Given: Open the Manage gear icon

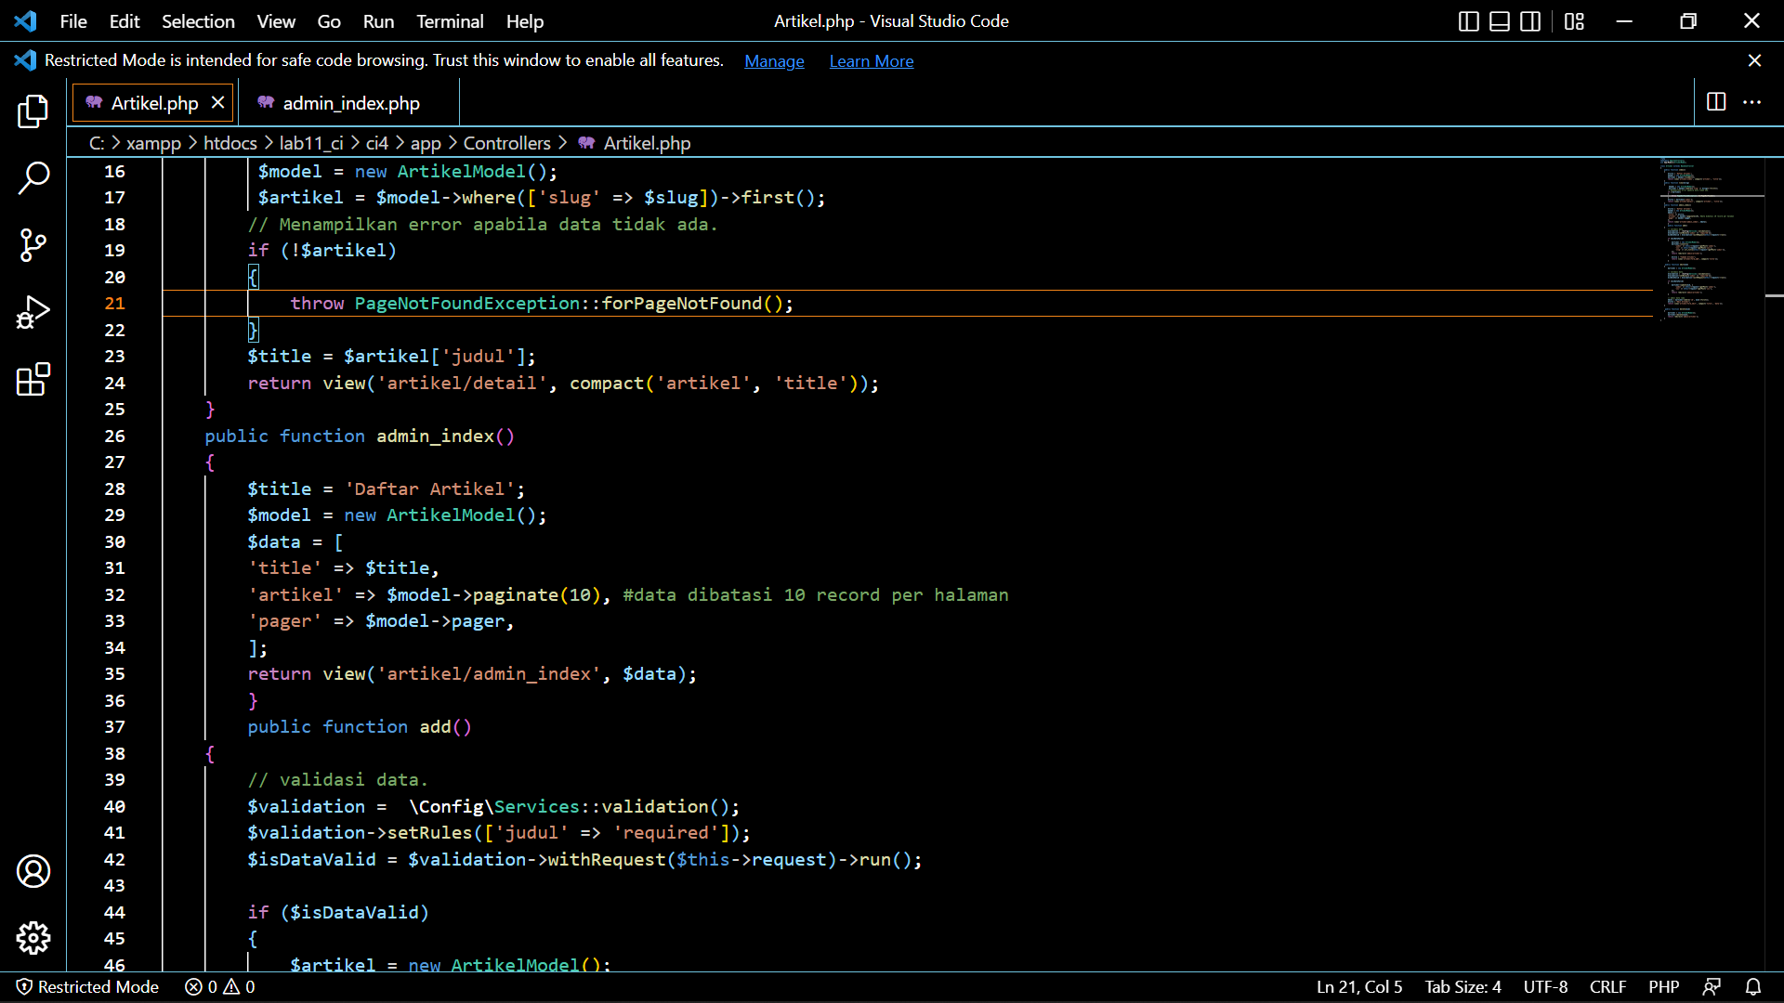Looking at the screenshot, I should tap(33, 938).
